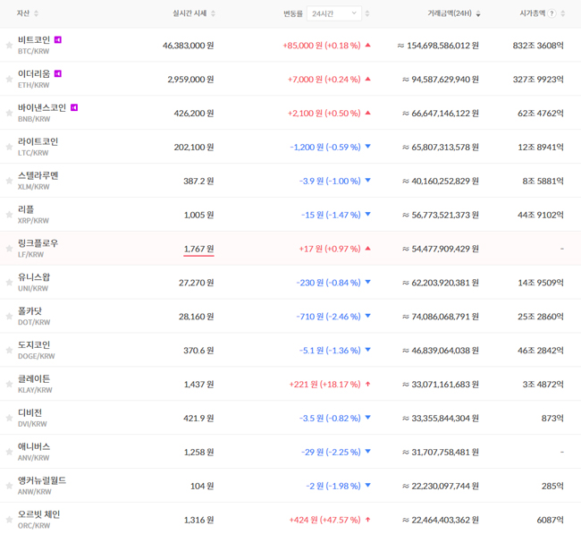Click sort arrows next to 시가총액 help icon
Screen dimensions: 581x534
(563, 13)
